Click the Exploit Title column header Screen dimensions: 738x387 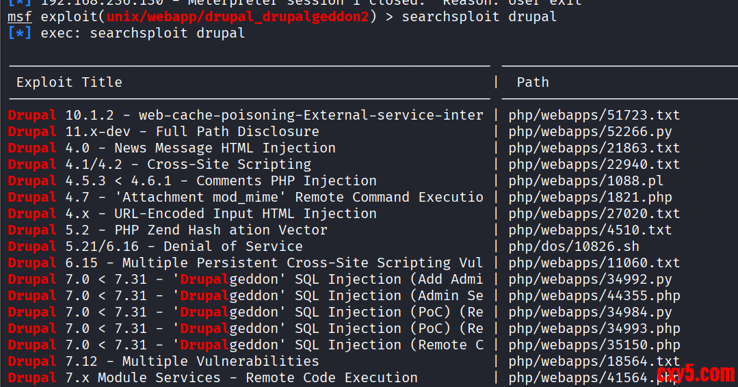(69, 82)
